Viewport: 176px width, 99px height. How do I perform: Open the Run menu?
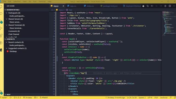tap(35, 1)
